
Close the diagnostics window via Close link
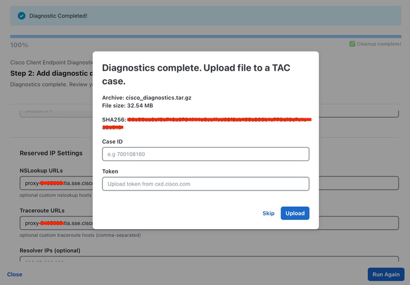pyautogui.click(x=14, y=274)
